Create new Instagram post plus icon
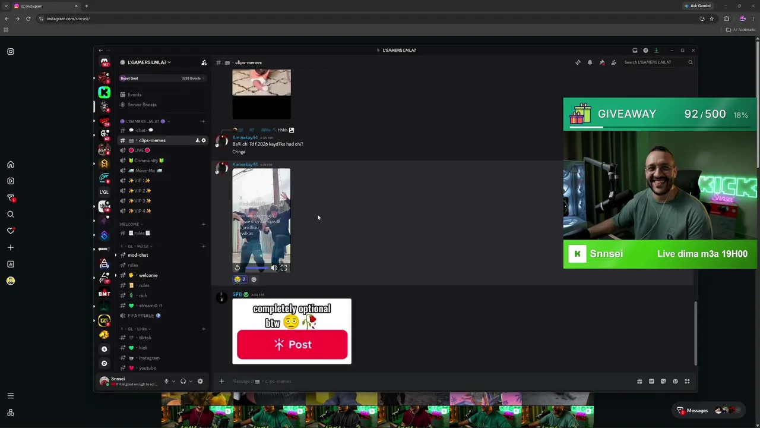The image size is (760, 428). (x=11, y=247)
